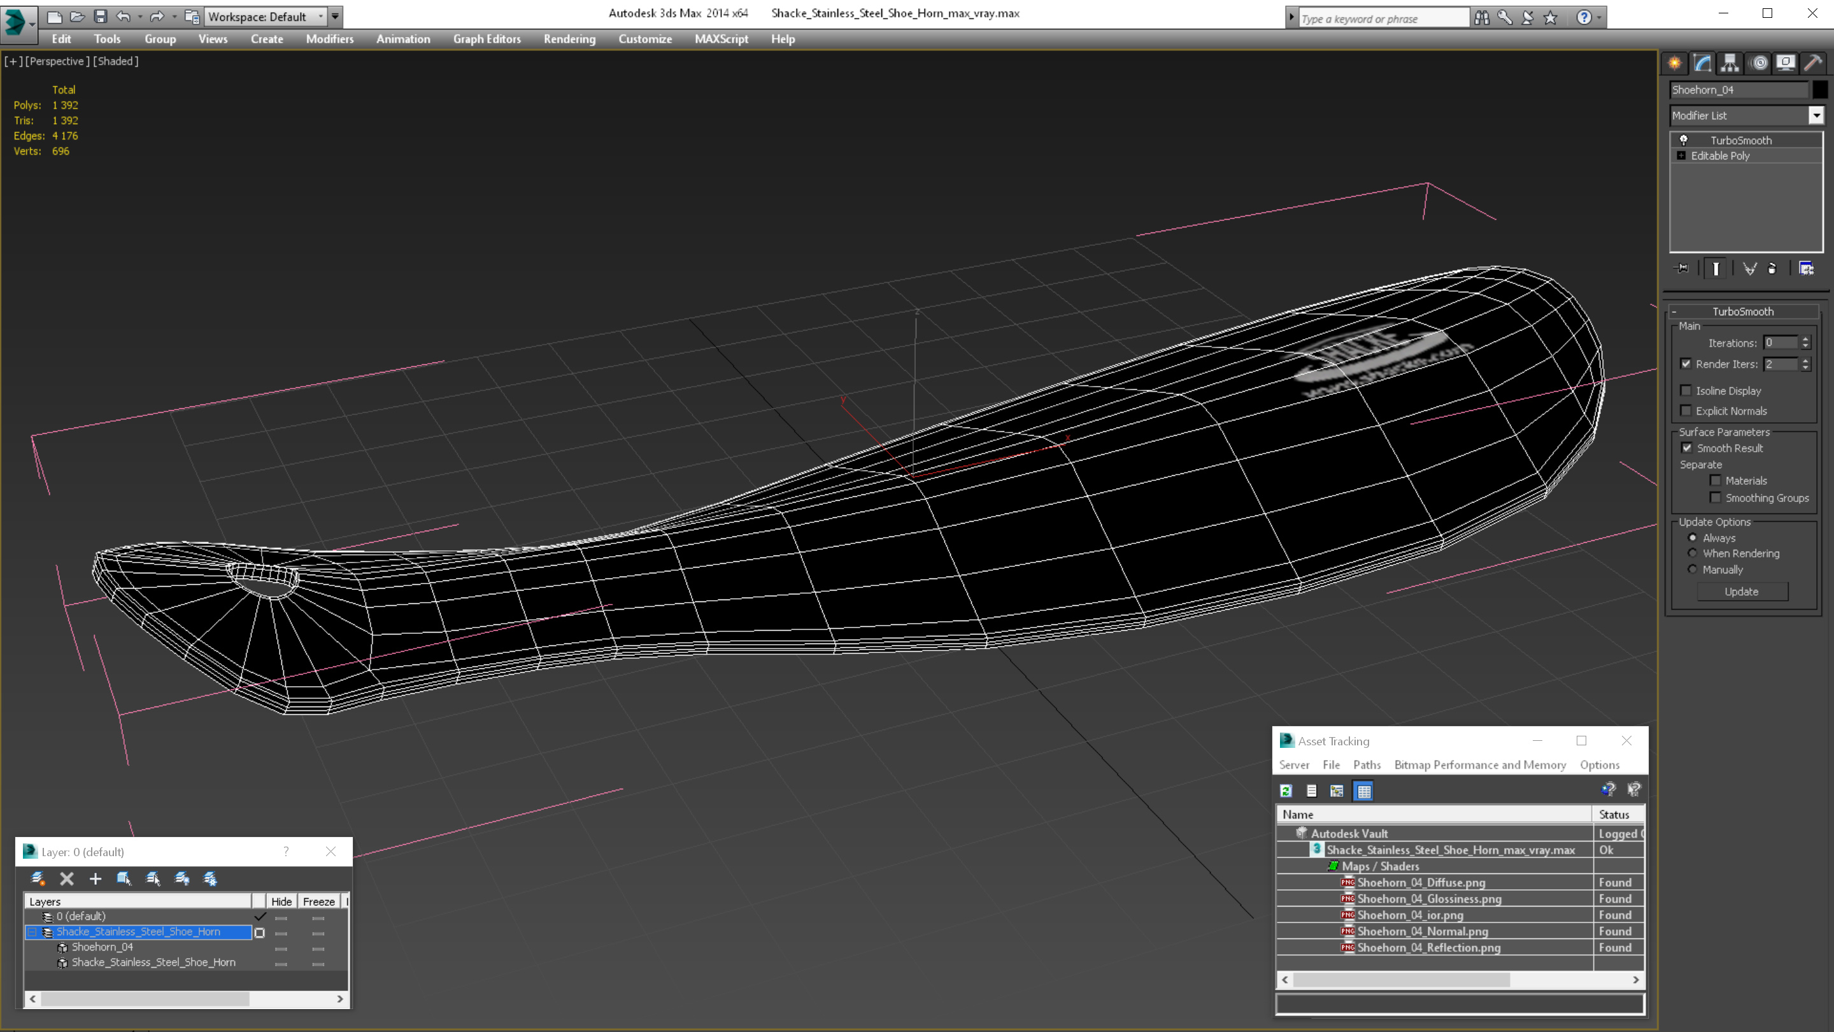The width and height of the screenshot is (1834, 1032).
Task: Click the Shoehorn_04 object name field
Action: (x=1738, y=90)
